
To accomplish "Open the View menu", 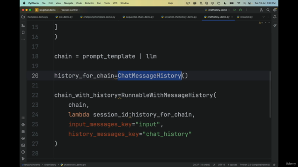I will (x=58, y=3).
